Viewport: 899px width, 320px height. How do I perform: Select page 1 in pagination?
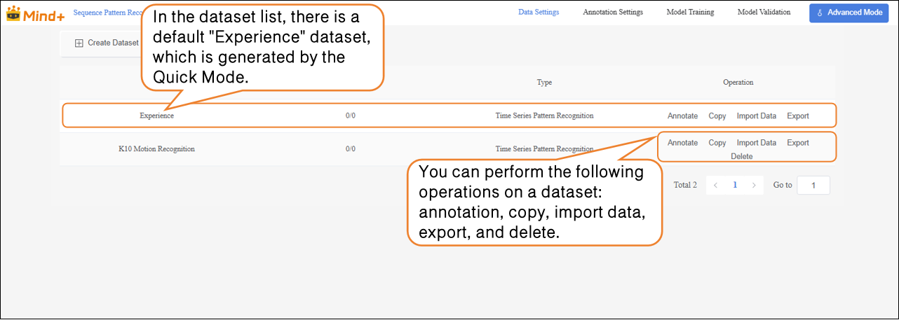(x=735, y=185)
